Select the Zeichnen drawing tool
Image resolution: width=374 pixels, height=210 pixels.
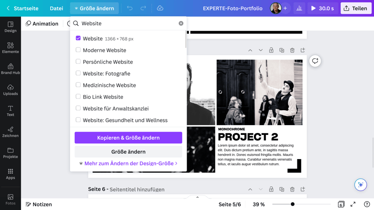[10, 132]
